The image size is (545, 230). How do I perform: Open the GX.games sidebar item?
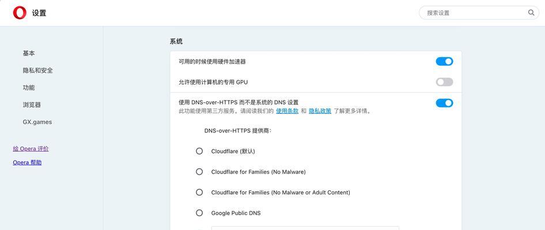click(37, 122)
